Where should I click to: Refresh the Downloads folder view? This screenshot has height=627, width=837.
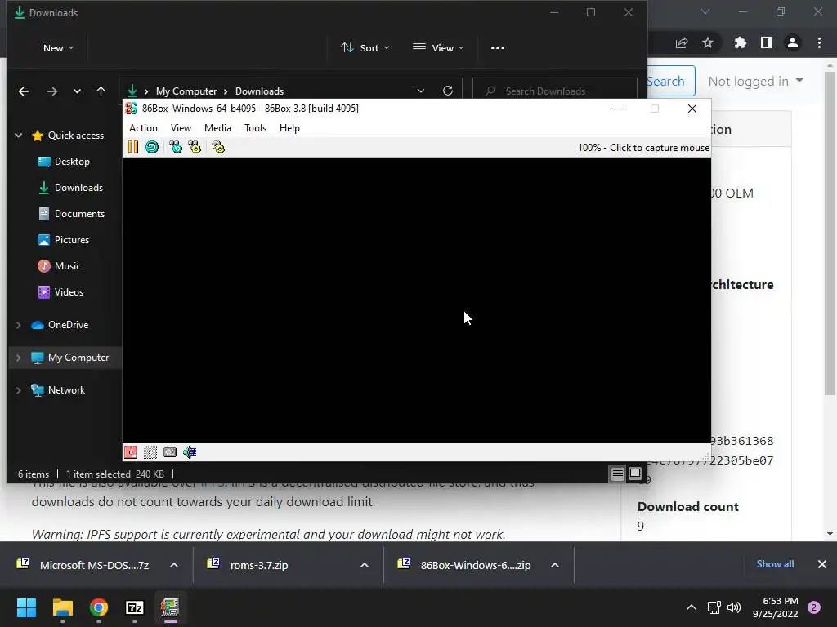tap(448, 91)
